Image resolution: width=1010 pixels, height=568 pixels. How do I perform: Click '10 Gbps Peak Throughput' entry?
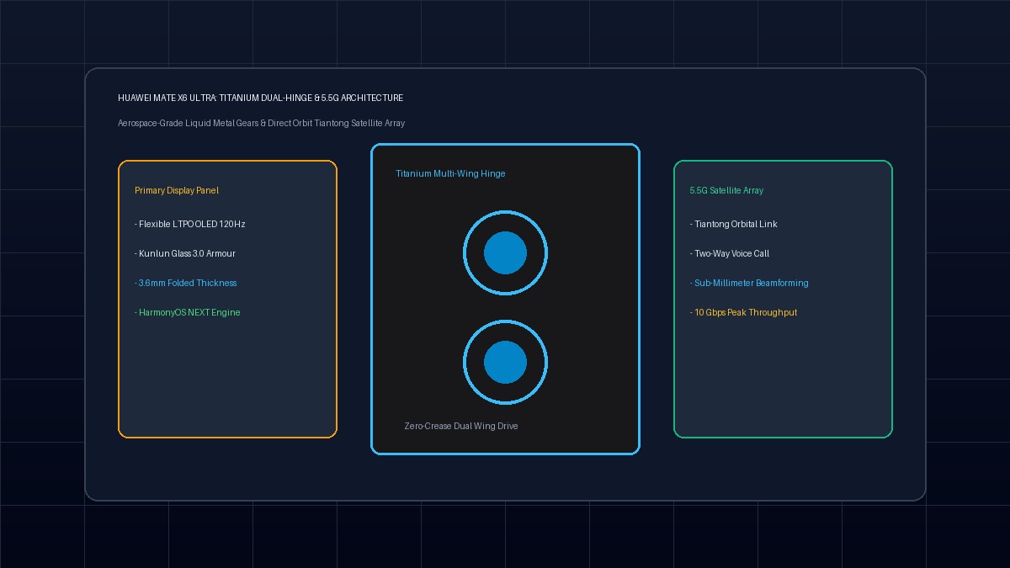[743, 313]
